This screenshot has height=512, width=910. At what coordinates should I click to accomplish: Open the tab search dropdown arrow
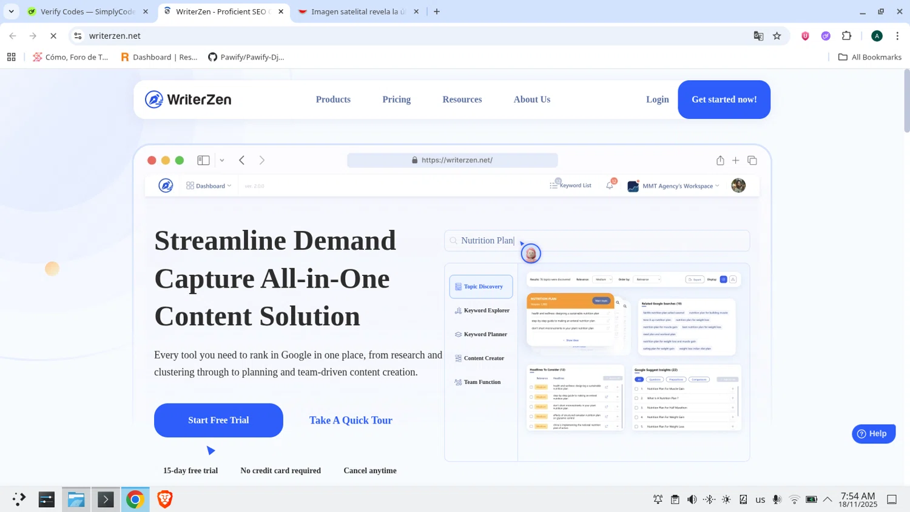click(11, 12)
